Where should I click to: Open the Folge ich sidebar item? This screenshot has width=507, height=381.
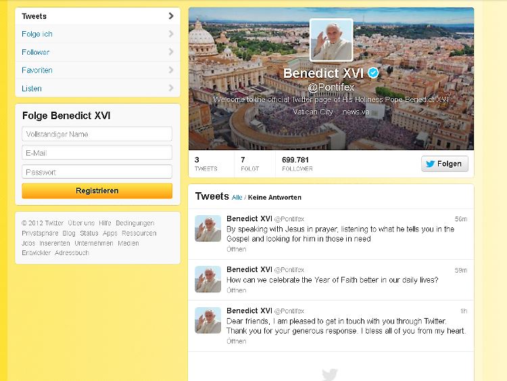point(97,34)
